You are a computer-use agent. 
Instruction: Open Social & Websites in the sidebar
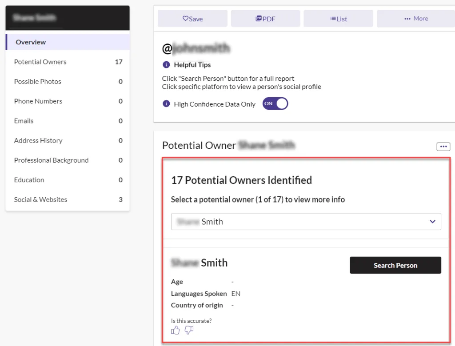tap(40, 199)
